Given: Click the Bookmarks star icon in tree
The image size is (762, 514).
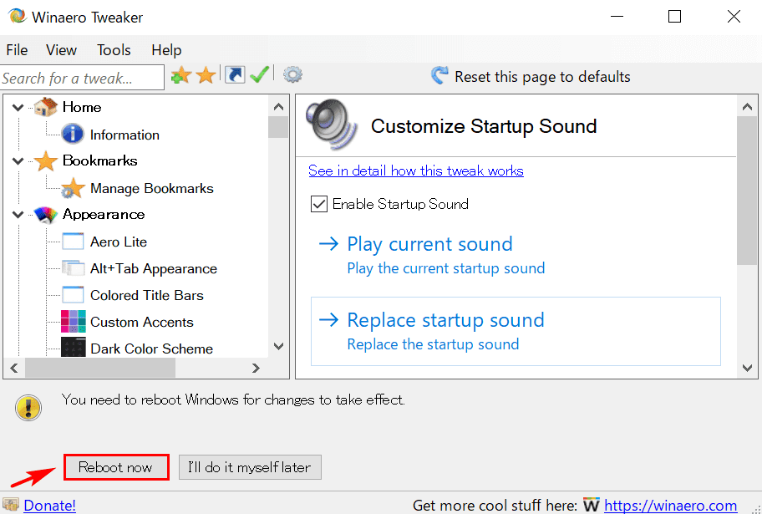Looking at the screenshot, I should [46, 161].
